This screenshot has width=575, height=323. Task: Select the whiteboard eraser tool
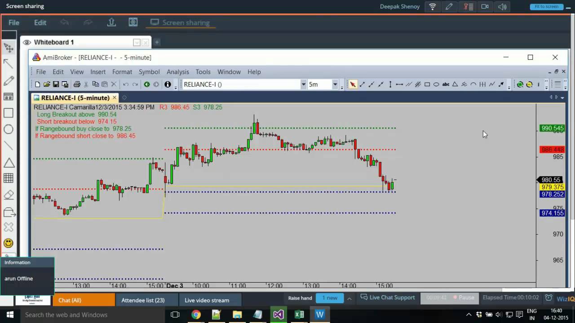tap(9, 195)
